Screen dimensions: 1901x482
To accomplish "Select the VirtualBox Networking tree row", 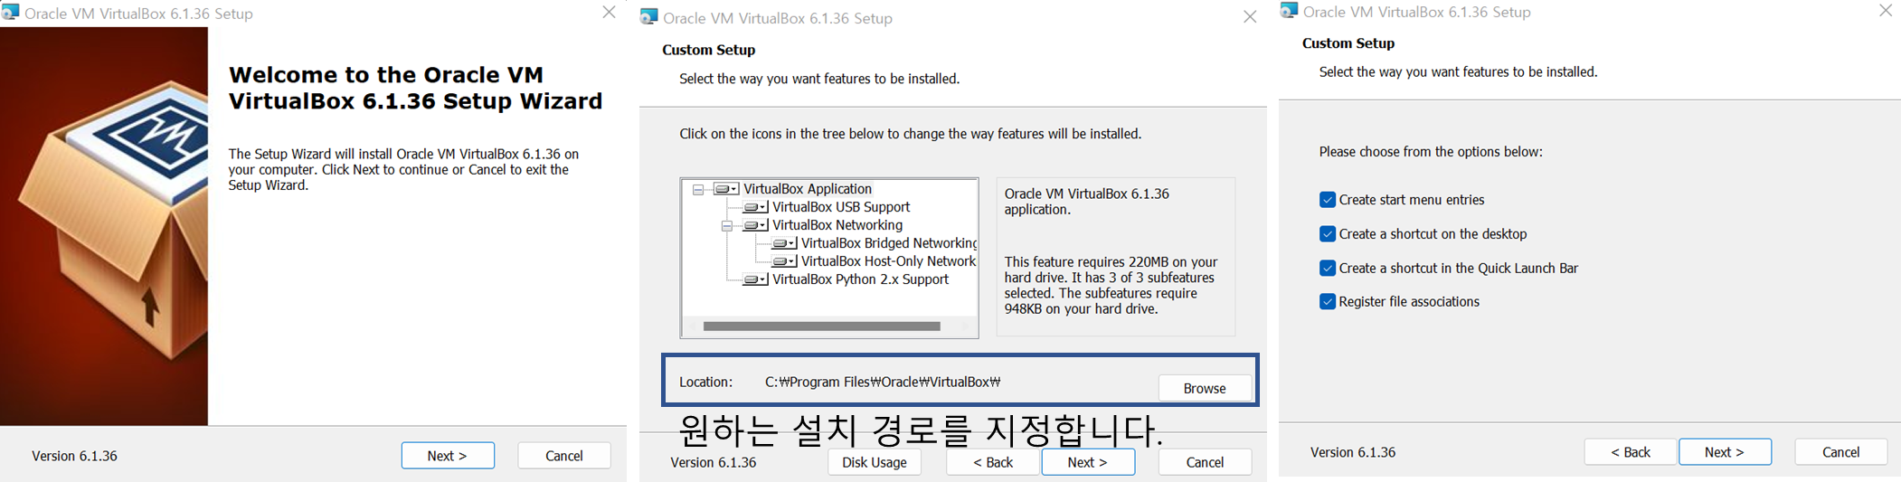I will click(x=837, y=225).
